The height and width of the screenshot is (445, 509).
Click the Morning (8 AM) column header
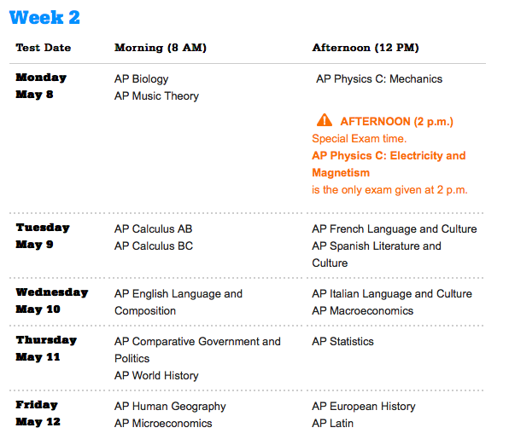(x=161, y=48)
